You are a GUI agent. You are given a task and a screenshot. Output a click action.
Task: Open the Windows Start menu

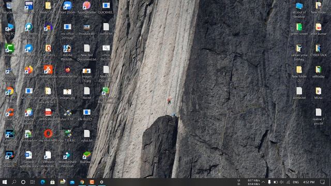pos(5,182)
